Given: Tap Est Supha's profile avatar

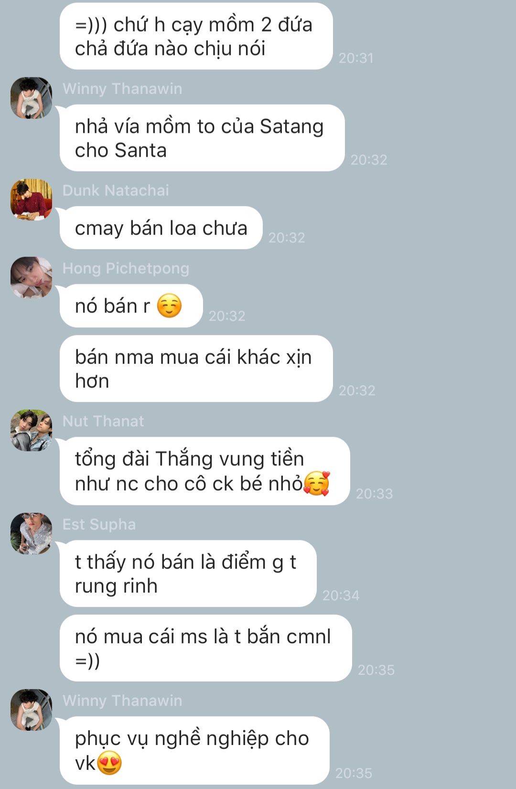Looking at the screenshot, I should (32, 533).
